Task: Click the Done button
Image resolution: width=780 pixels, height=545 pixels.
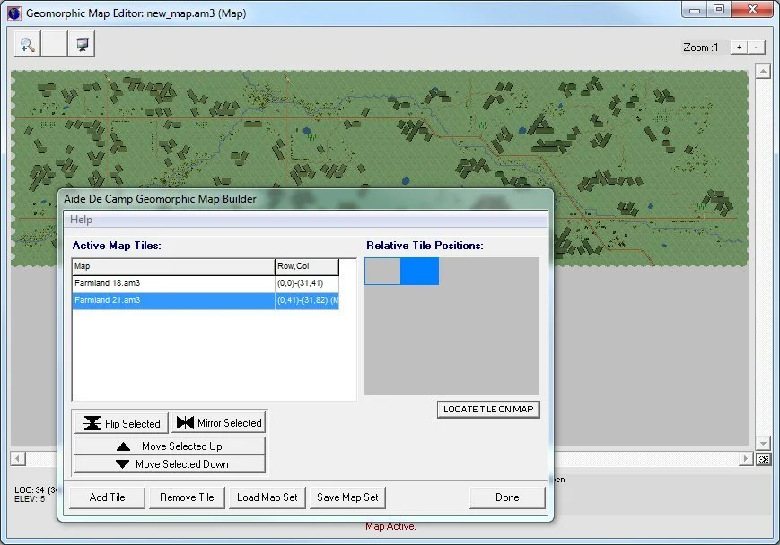Action: 506,497
